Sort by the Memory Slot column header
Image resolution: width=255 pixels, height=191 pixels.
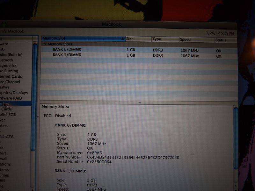tap(83, 39)
